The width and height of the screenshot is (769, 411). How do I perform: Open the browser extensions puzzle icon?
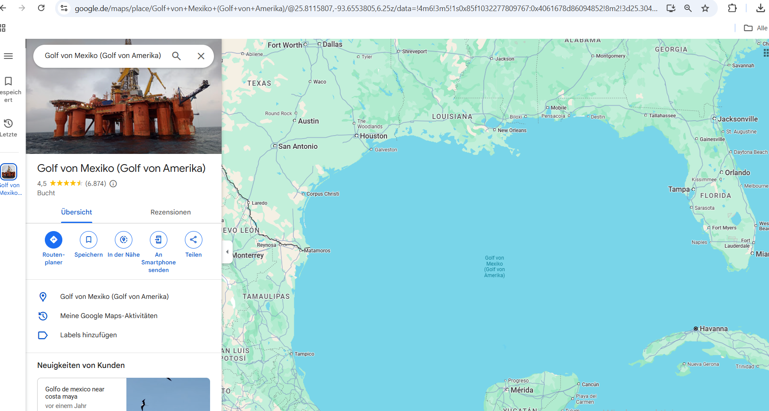tap(732, 8)
